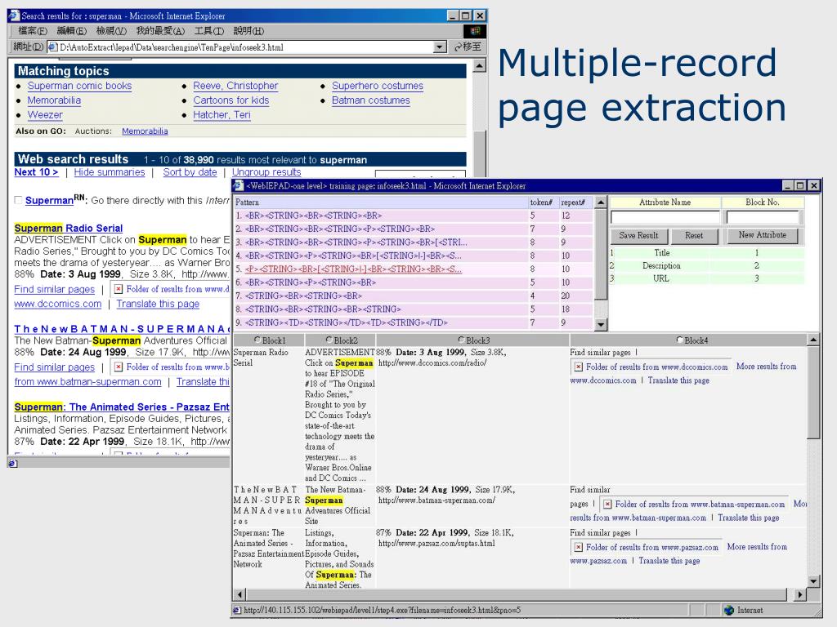This screenshot has width=837, height=627.
Task: Click the Ungroup results link
Action: click(266, 172)
